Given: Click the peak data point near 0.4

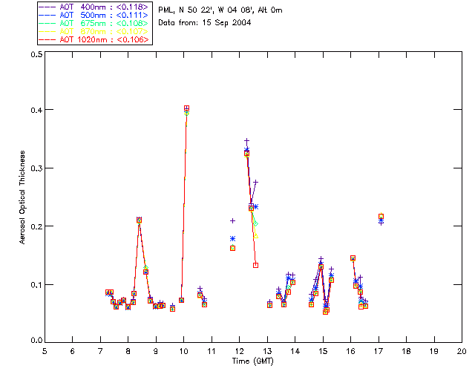Looking at the screenshot, I should point(186,108).
